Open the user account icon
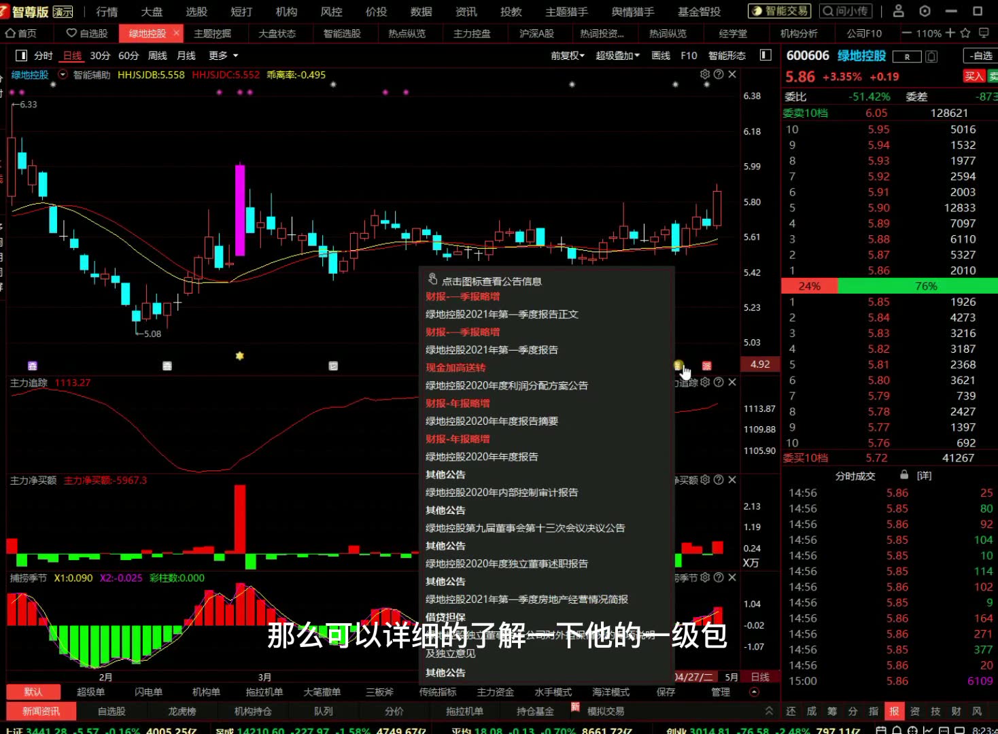Image resolution: width=998 pixels, height=734 pixels. (x=899, y=11)
